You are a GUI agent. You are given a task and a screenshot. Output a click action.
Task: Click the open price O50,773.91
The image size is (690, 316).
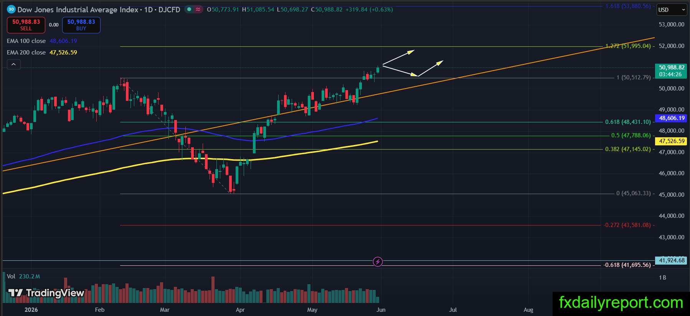pyautogui.click(x=223, y=10)
